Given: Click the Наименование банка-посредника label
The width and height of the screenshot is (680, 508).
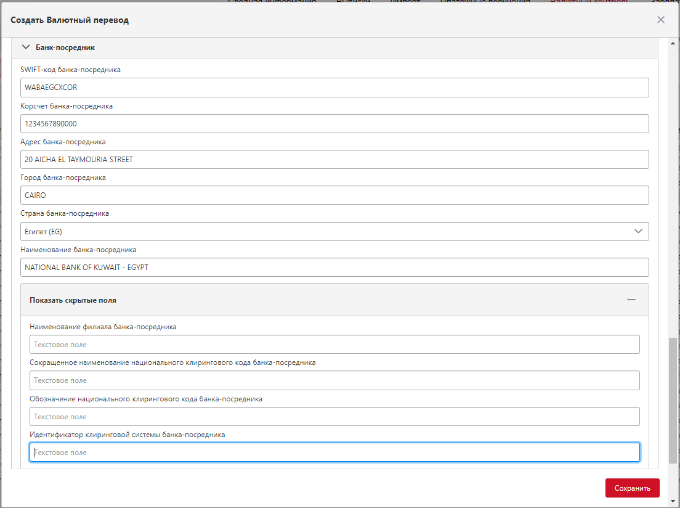Looking at the screenshot, I should coord(78,250).
